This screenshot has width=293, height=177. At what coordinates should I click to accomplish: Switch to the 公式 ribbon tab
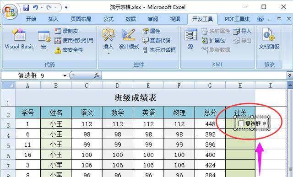(109, 19)
